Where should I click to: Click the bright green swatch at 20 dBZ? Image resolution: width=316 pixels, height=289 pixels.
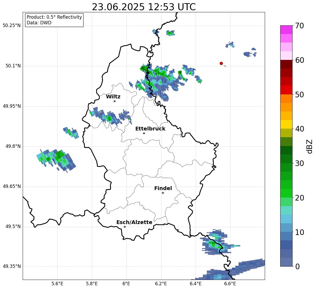click(x=286, y=193)
